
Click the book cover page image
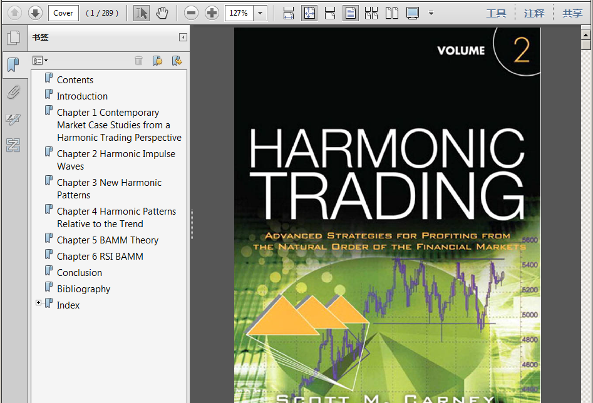[x=387, y=215]
